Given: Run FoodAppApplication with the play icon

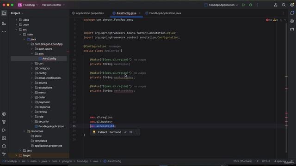Looking at the screenshot, I should click(x=244, y=5).
